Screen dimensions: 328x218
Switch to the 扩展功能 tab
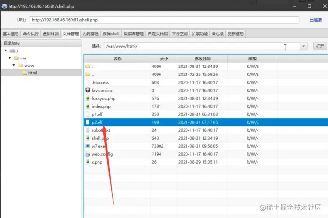click(x=200, y=34)
